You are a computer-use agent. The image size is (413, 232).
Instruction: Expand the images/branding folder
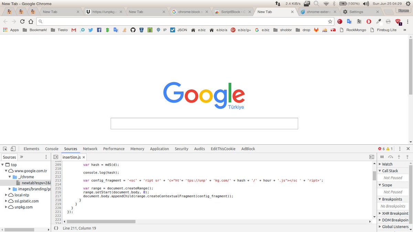click(10, 189)
